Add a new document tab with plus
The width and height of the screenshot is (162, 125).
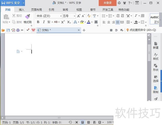point(84,30)
